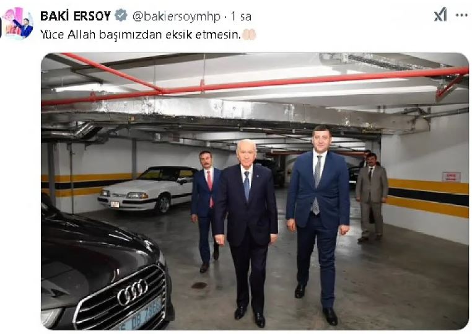Open the three-dot more options menu

coord(461,15)
